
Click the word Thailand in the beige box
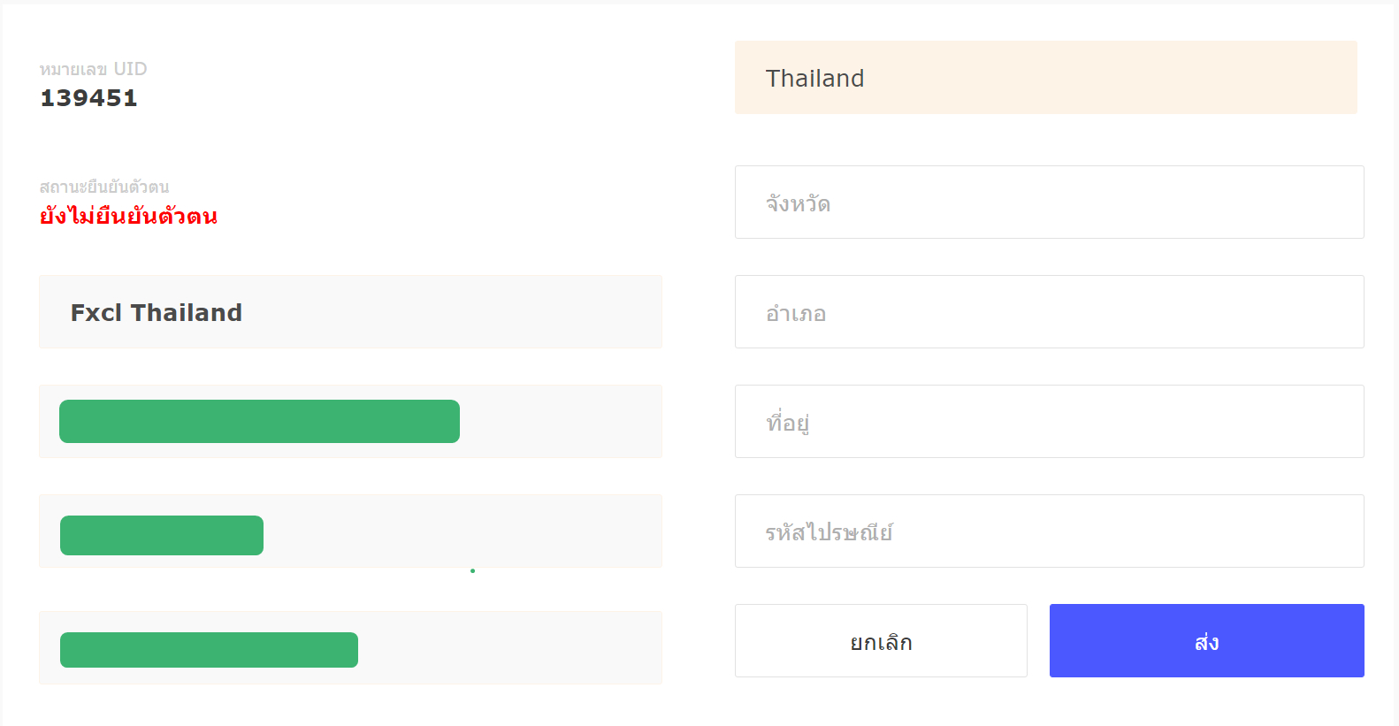pyautogui.click(x=814, y=79)
